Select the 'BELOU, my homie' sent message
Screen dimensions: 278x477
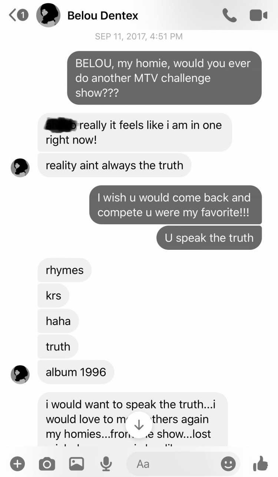pyautogui.click(x=164, y=78)
